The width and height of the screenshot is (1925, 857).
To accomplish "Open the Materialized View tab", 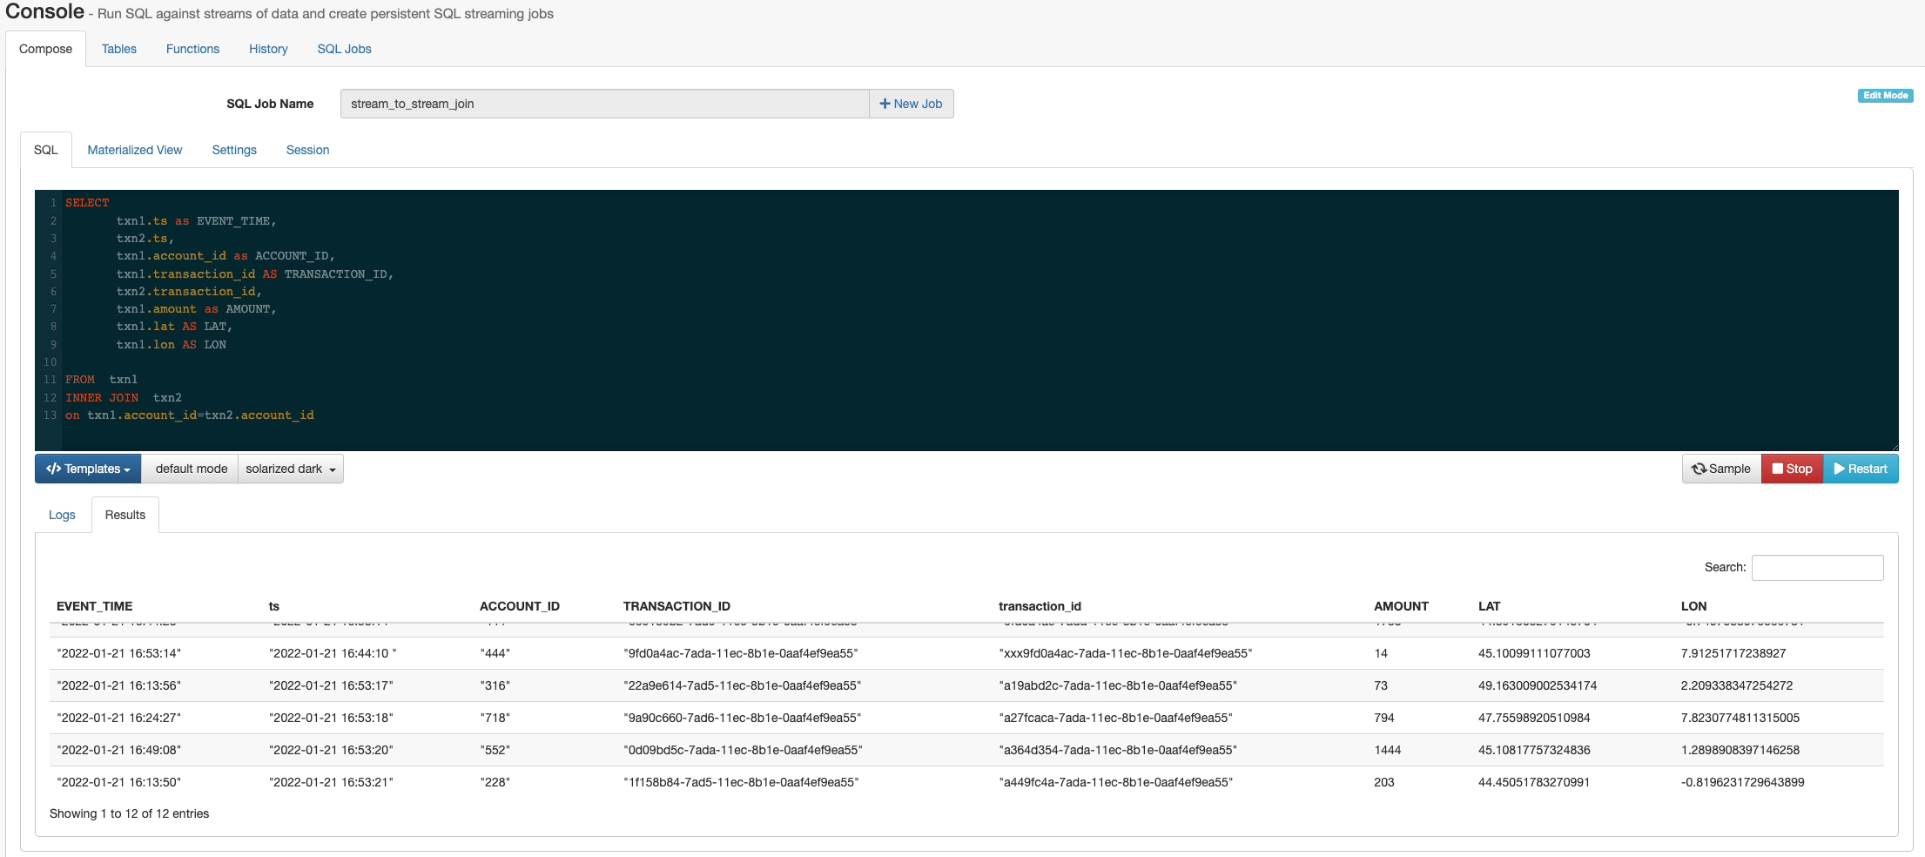I will 135,150.
